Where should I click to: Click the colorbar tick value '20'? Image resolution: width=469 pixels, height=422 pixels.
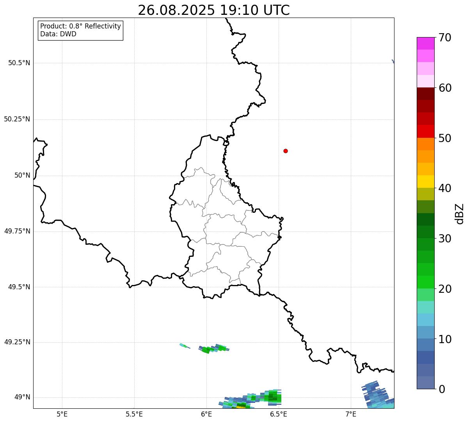pos(445,289)
